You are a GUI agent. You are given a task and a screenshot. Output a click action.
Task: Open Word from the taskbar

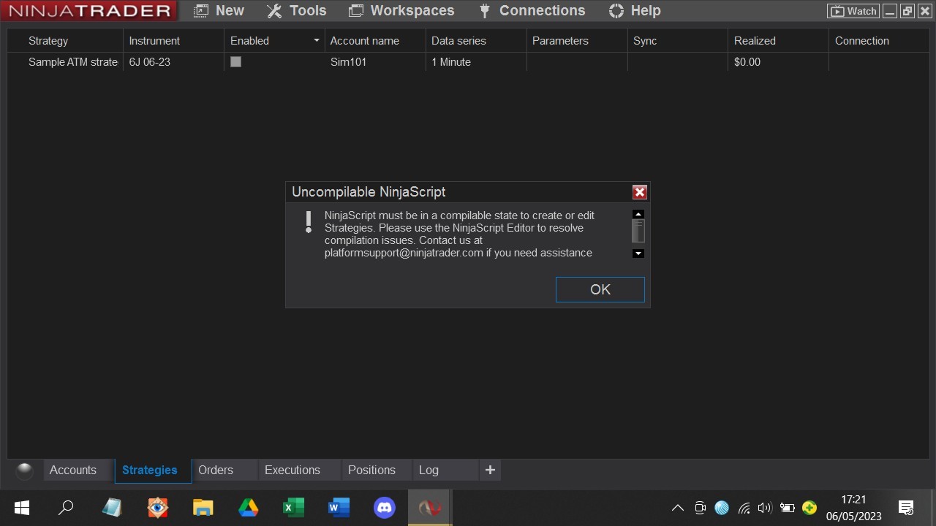[x=339, y=508]
